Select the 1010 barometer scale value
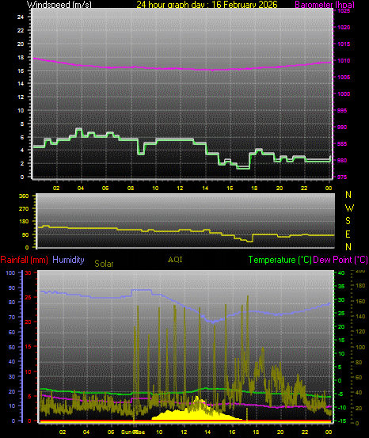Viewport: 369px width, 438px height. 344,61
